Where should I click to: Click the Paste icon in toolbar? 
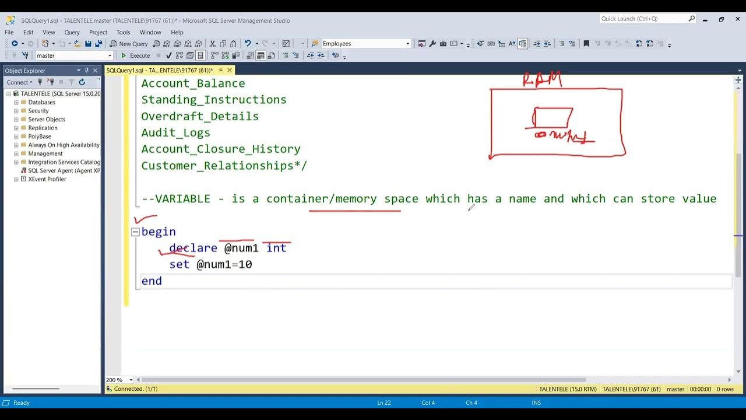(233, 44)
